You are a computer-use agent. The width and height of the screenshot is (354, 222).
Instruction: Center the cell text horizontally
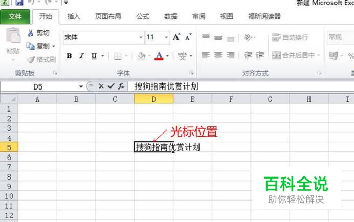[218, 55]
